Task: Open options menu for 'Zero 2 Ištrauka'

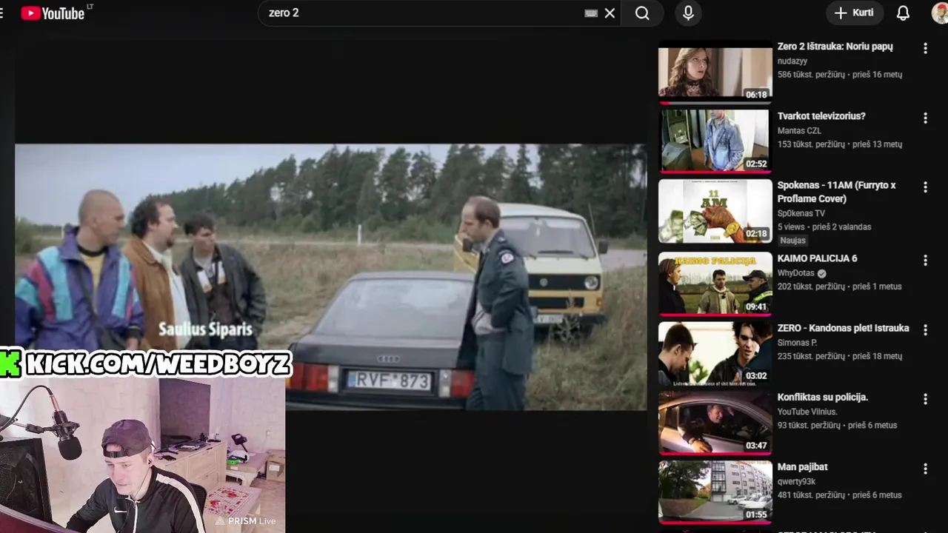Action: [925, 48]
